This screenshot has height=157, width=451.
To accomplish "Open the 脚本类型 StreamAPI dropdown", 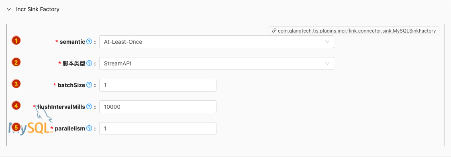I will pyautogui.click(x=216, y=63).
